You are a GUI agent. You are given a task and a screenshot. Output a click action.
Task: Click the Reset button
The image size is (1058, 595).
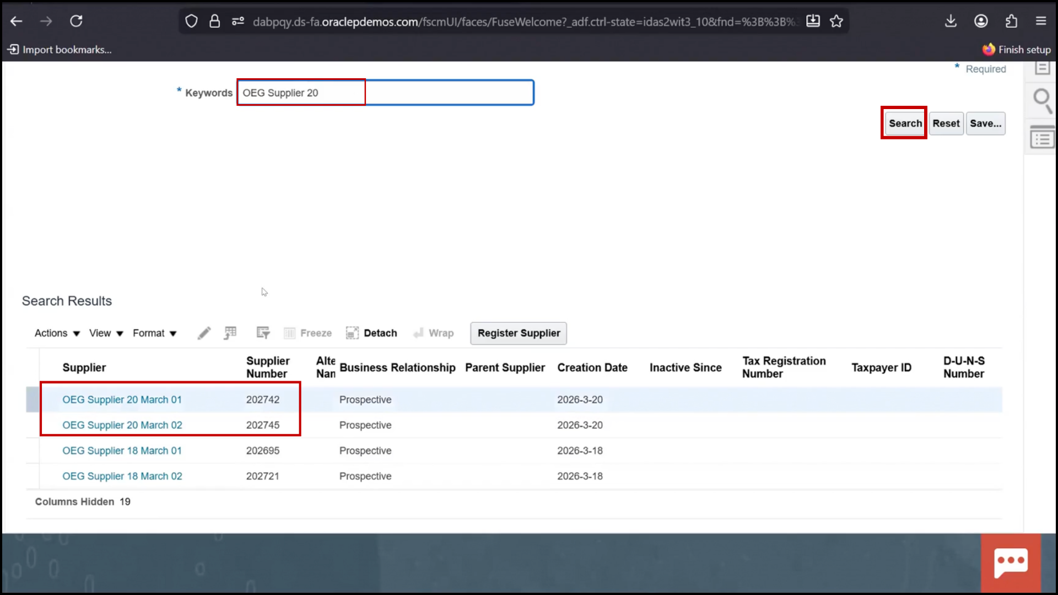click(946, 123)
